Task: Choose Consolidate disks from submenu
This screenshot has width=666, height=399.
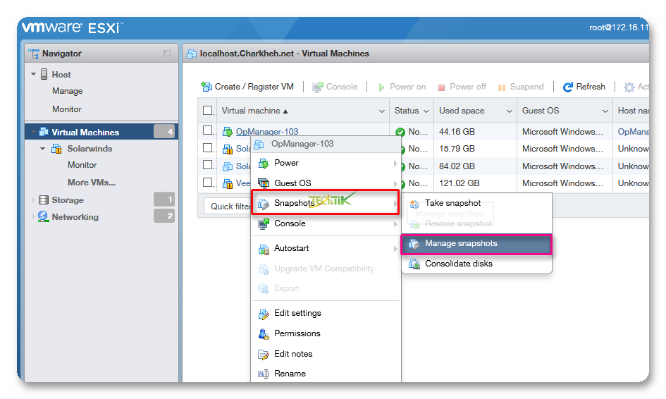Action: click(476, 264)
